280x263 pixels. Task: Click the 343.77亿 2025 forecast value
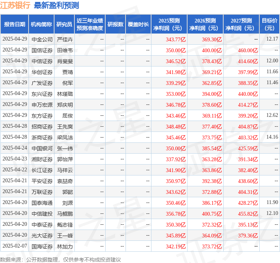[x=176, y=39]
